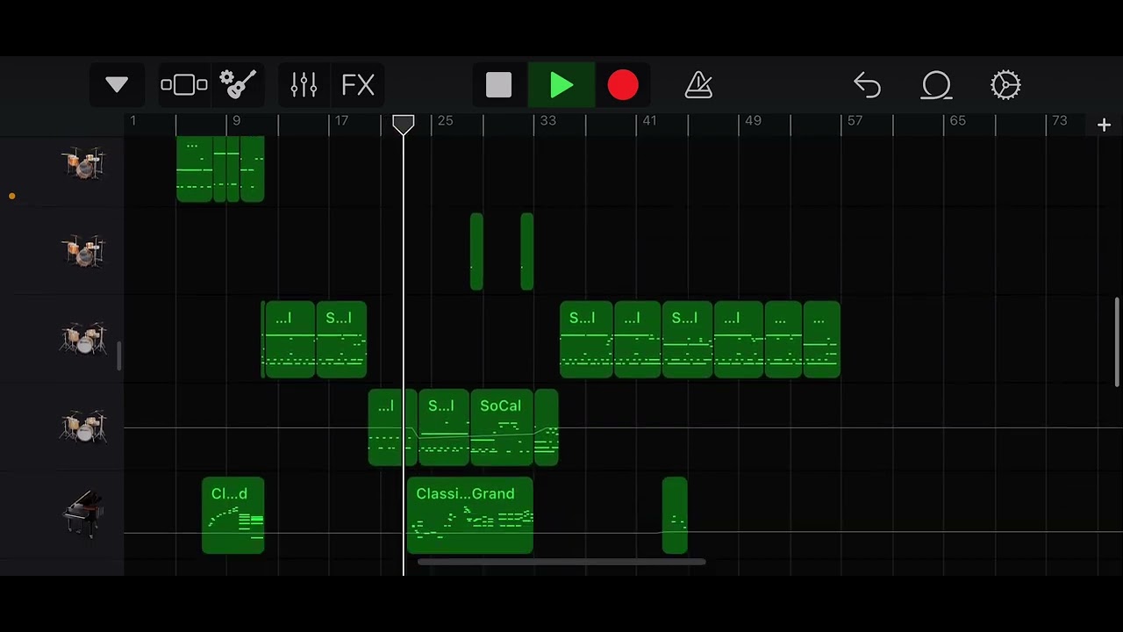Image resolution: width=1123 pixels, height=632 pixels.
Task: Click bar 41 on the ruler
Action: pos(649,121)
